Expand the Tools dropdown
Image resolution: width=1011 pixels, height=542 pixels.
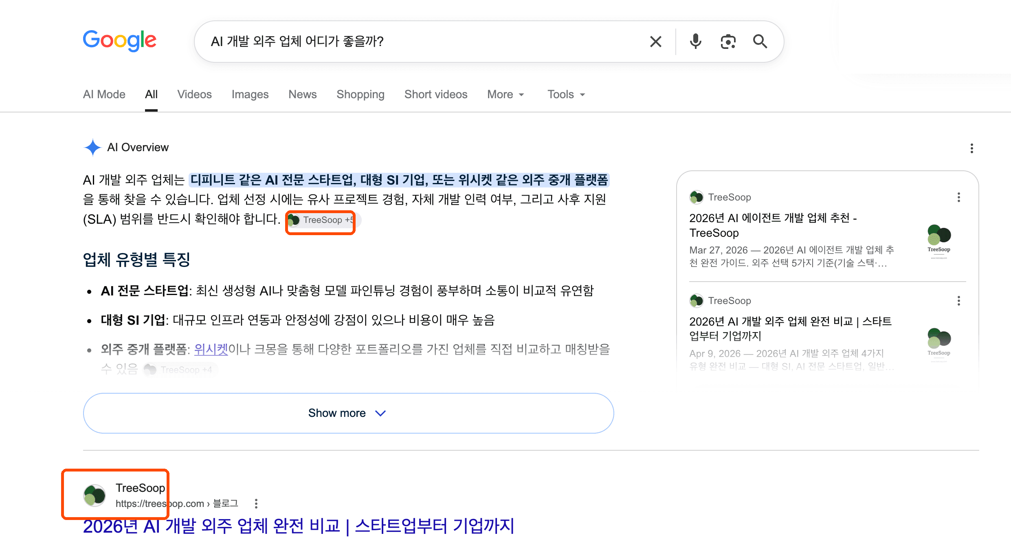point(566,95)
